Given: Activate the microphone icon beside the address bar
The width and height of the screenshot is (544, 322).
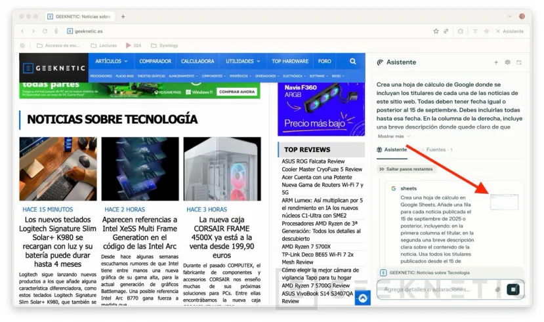Looking at the screenshot, I should pos(56,31).
